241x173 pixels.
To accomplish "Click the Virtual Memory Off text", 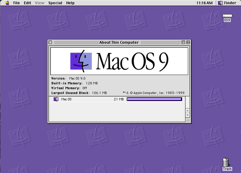I will pyautogui.click(x=69, y=88).
